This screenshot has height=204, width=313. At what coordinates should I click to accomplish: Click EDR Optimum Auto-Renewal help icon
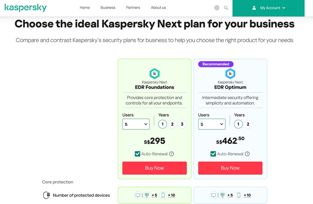[x=247, y=154]
